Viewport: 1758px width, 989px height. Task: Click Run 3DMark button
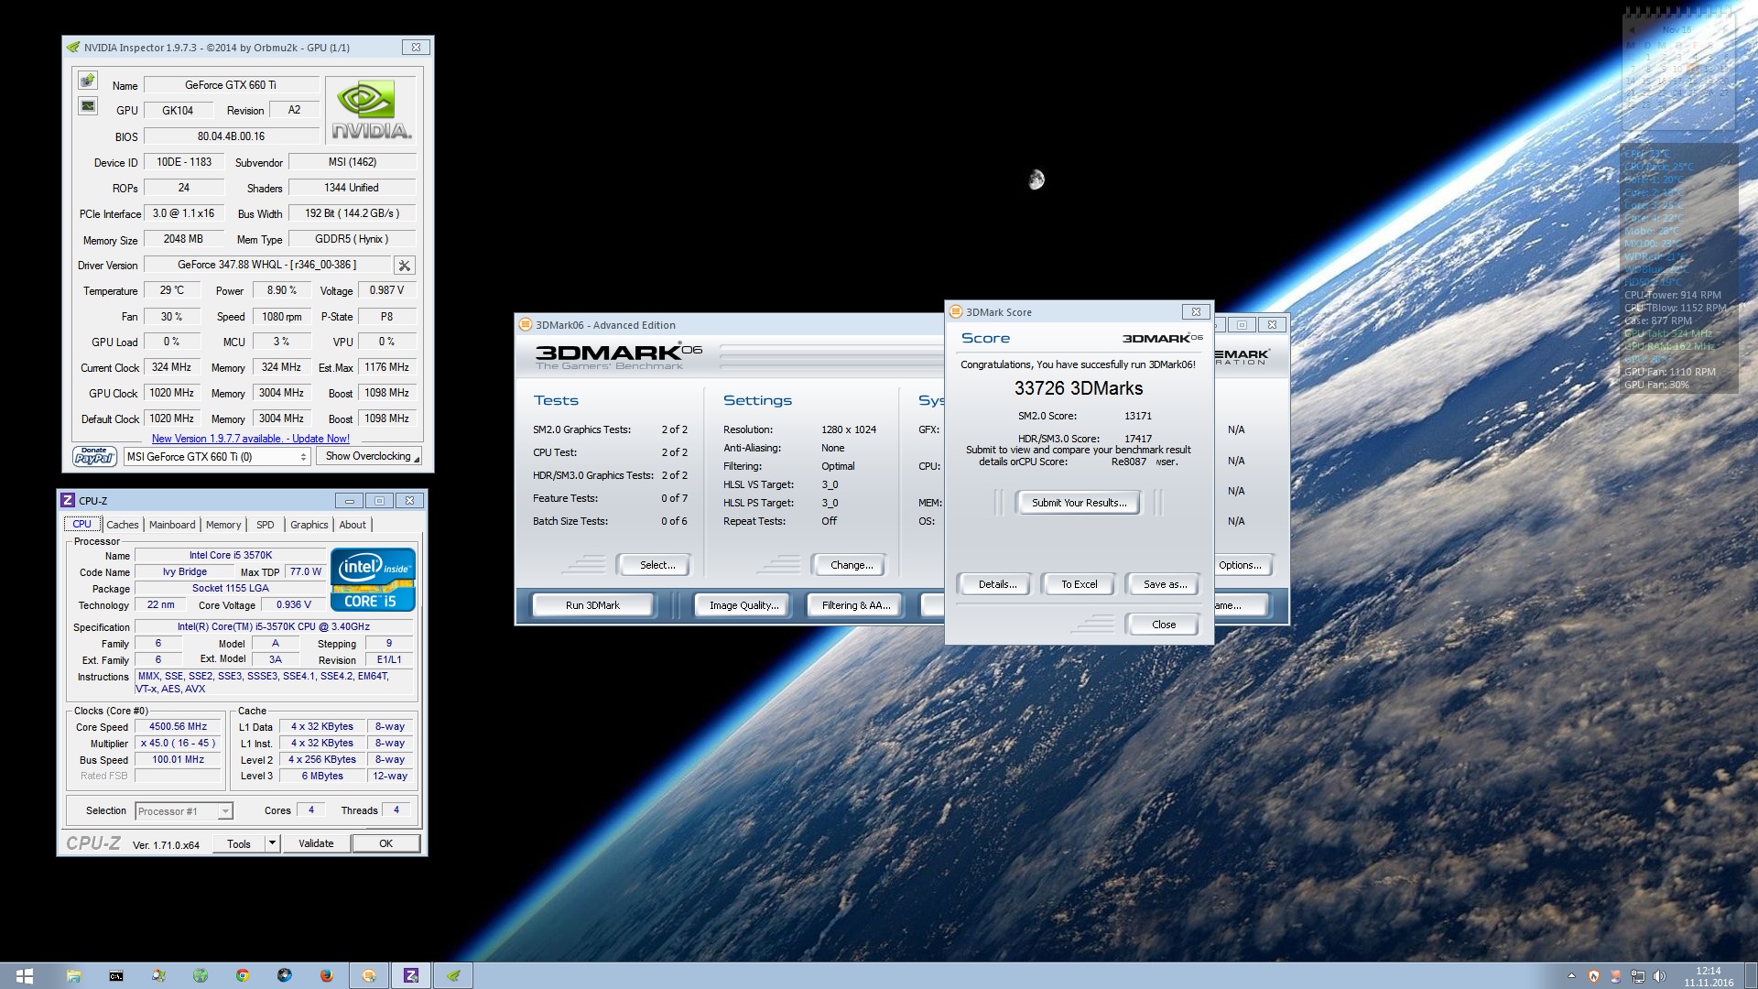[x=592, y=605]
